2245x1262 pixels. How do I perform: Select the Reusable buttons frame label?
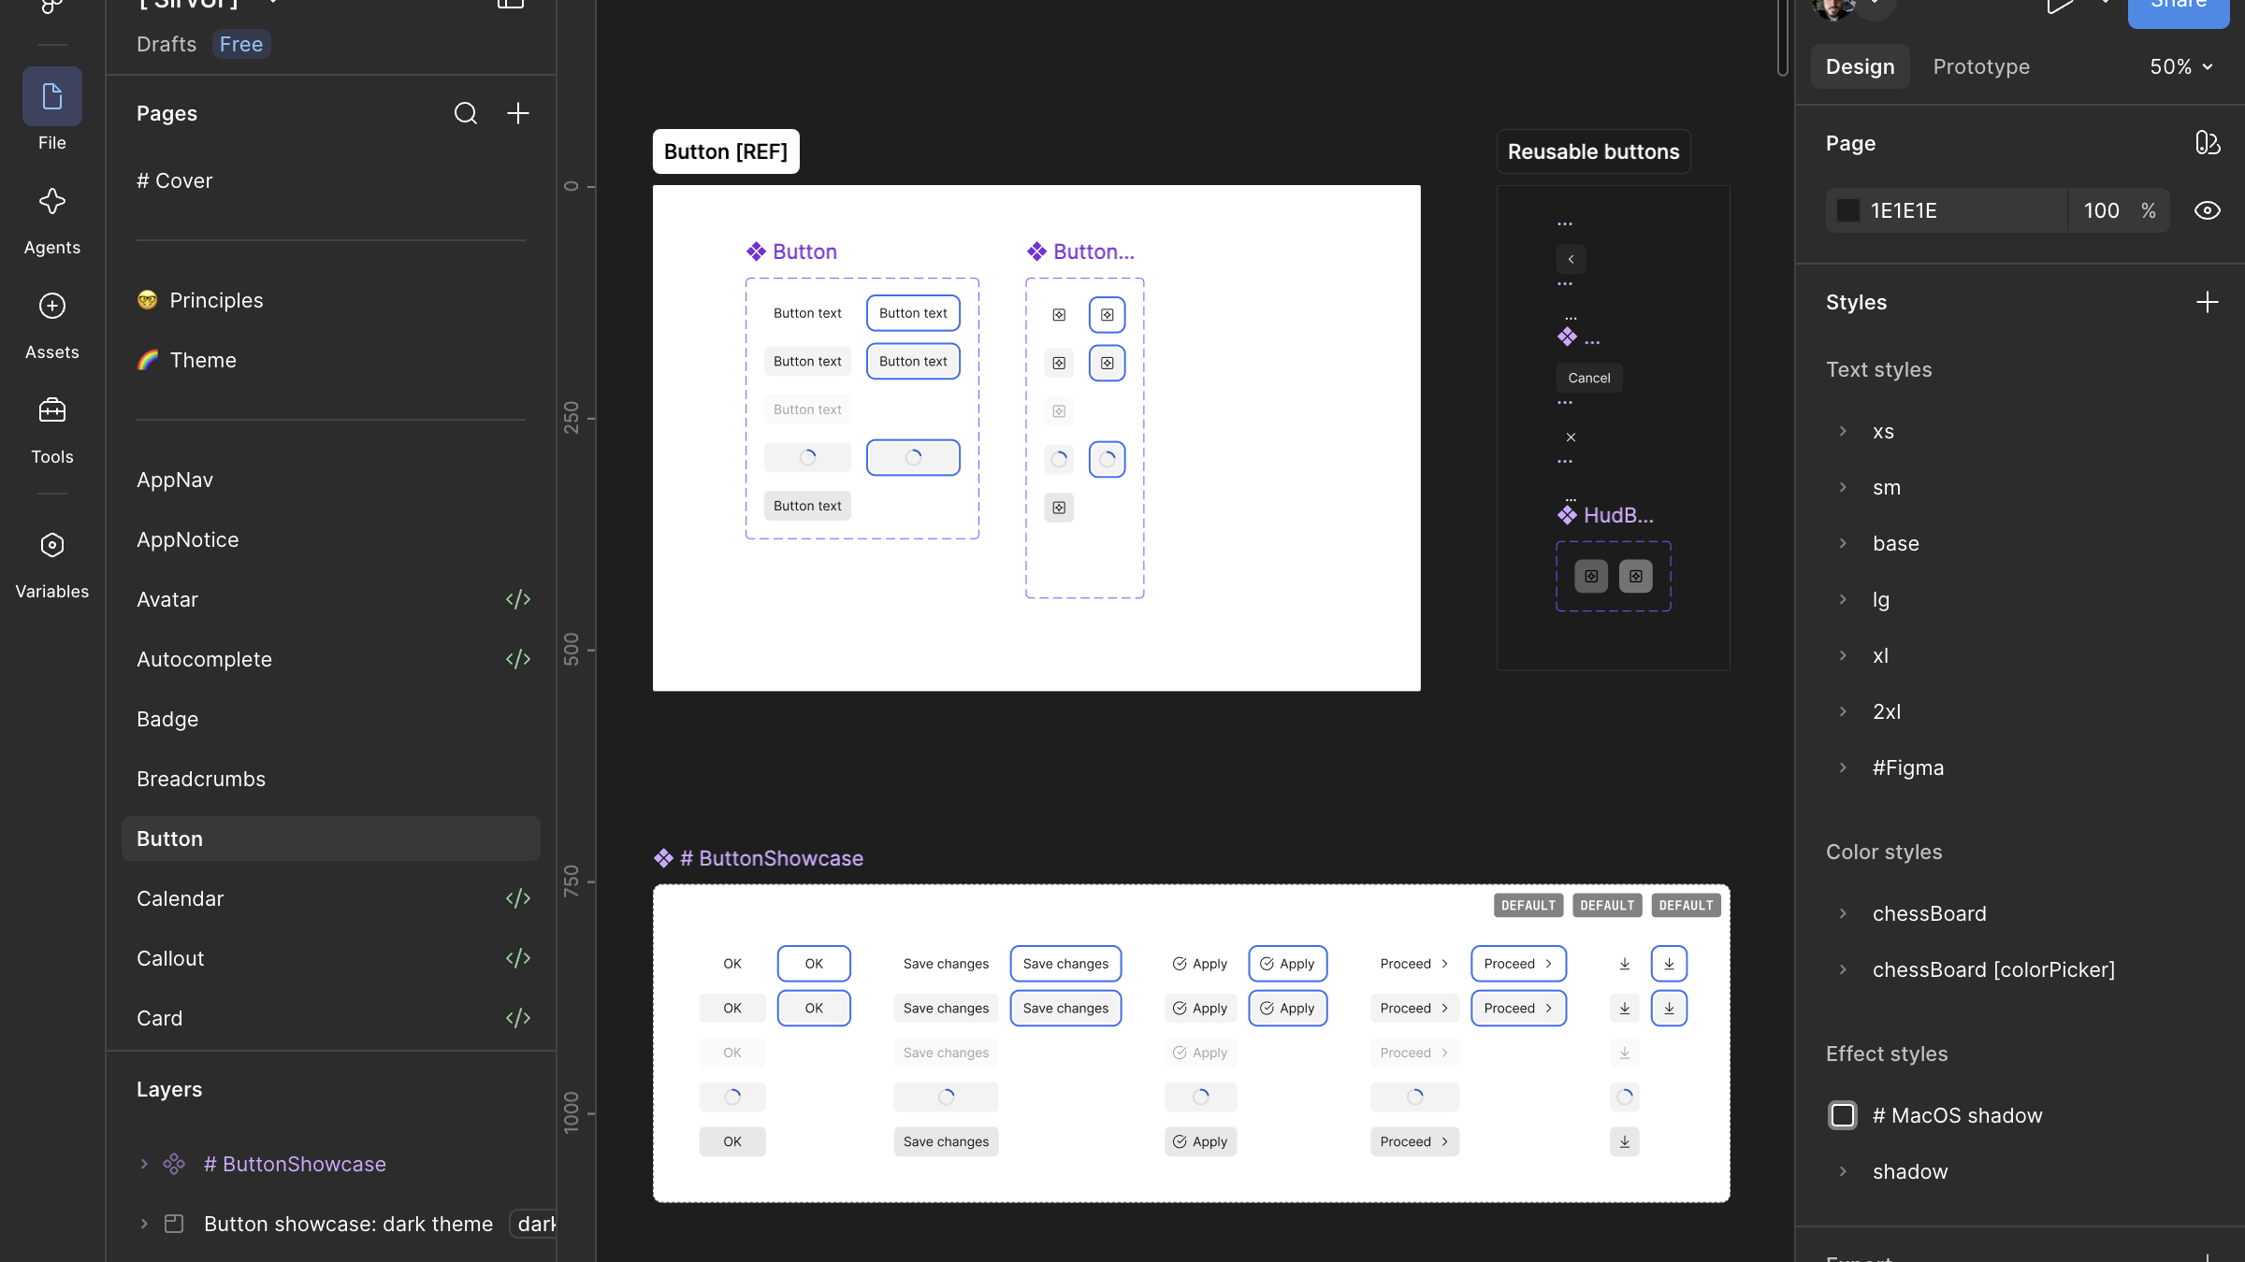[1593, 151]
